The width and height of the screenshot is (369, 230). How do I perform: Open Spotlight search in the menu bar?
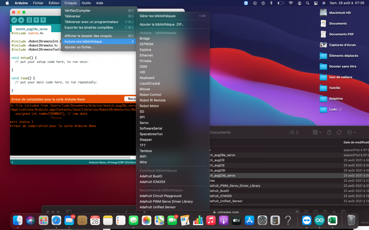(x=308, y=3)
